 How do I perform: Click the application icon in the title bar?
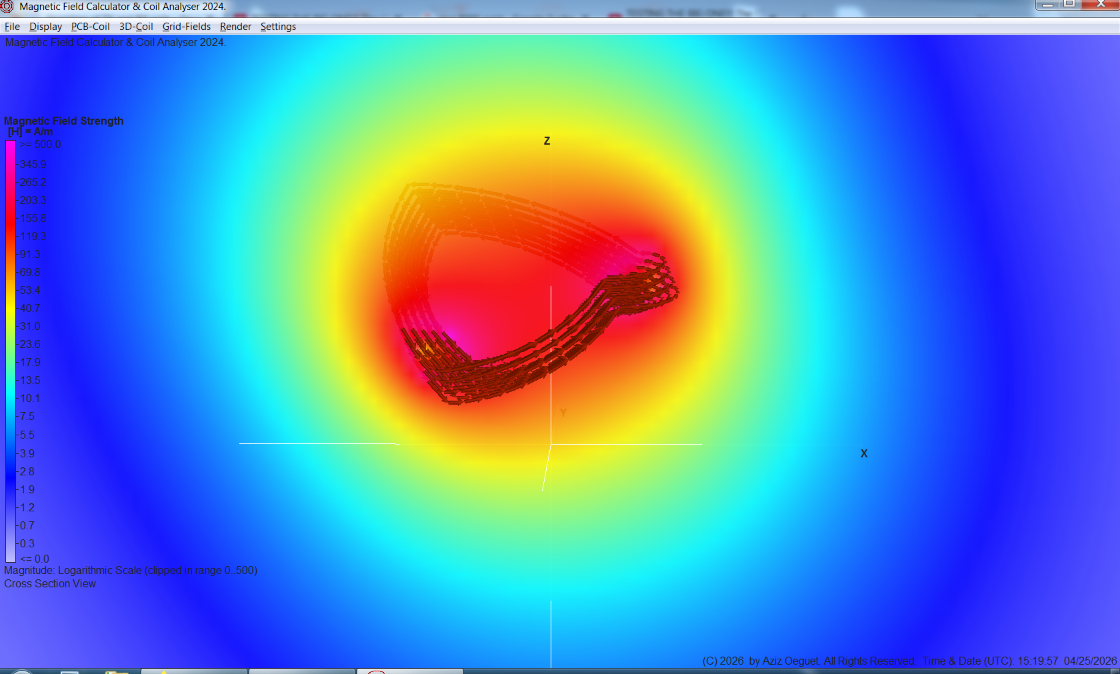tap(7, 7)
